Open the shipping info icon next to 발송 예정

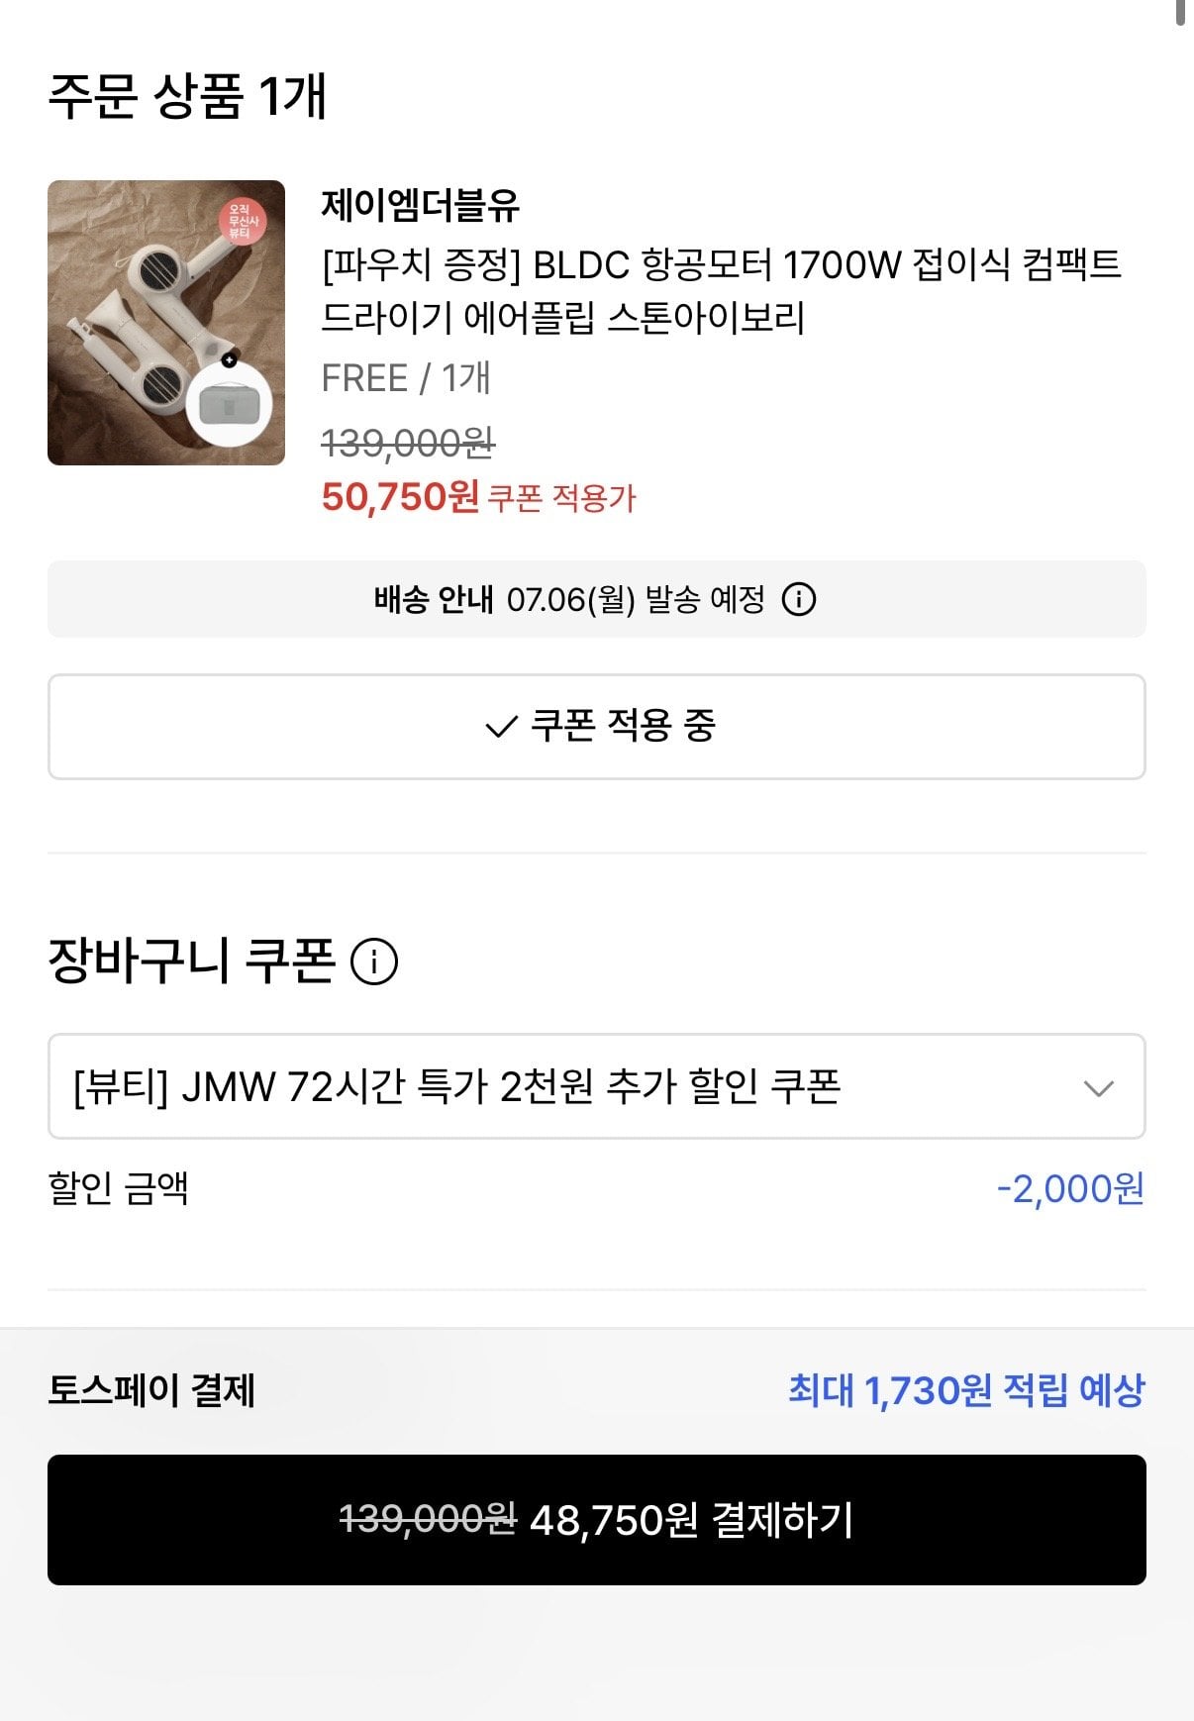[x=798, y=599]
